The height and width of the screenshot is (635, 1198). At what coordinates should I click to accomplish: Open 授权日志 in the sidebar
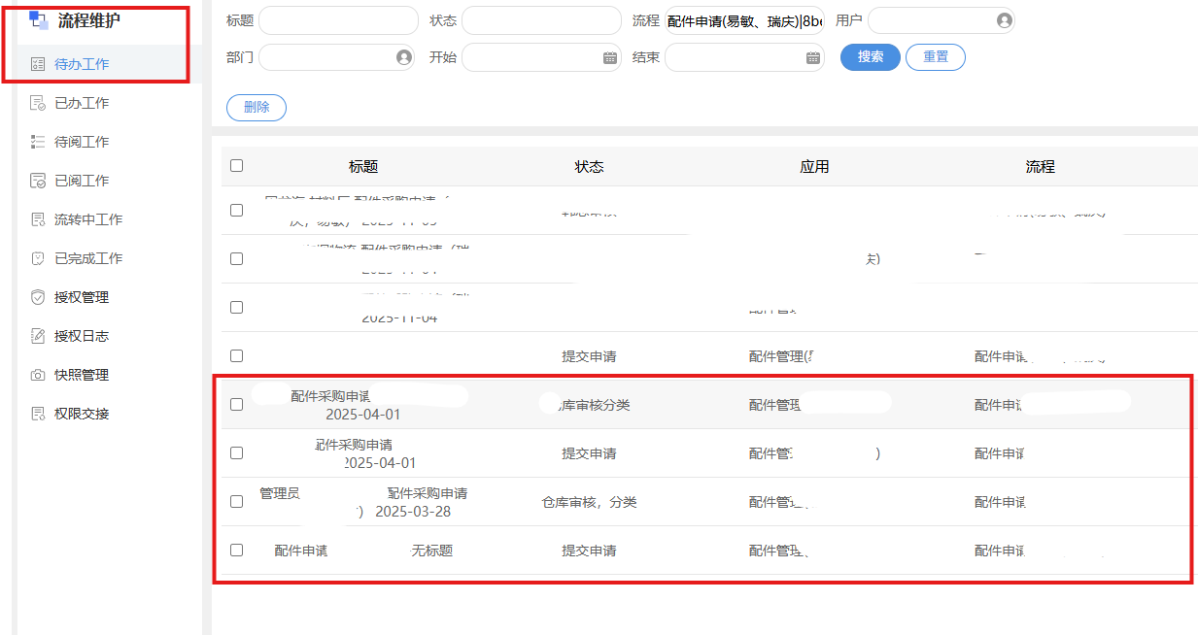tap(82, 336)
